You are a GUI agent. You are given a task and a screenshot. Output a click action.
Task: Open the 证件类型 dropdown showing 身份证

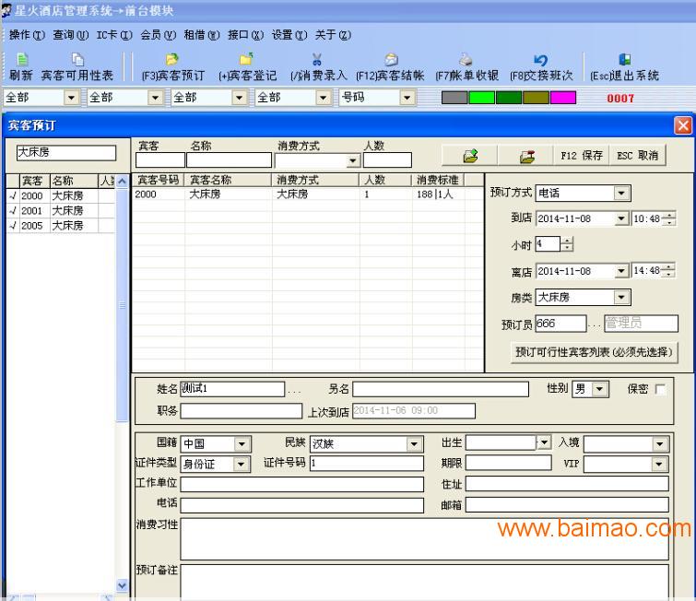[241, 464]
